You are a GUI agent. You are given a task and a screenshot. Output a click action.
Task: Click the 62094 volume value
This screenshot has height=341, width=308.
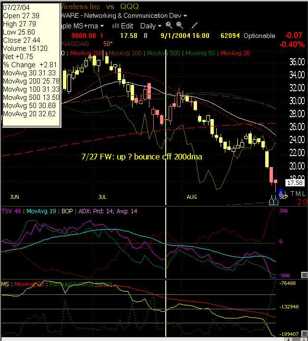click(x=230, y=36)
